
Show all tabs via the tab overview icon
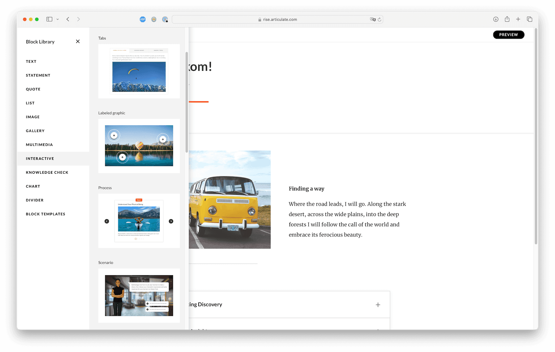pos(529,19)
